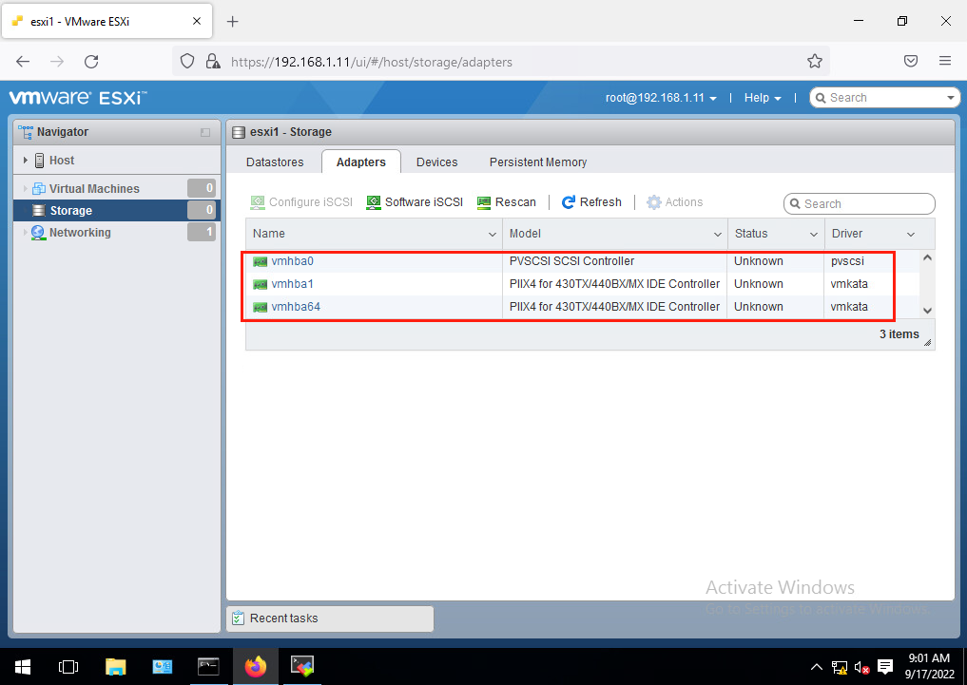The width and height of the screenshot is (967, 685).
Task: Expand the Host entry in Navigator
Action: 25,160
